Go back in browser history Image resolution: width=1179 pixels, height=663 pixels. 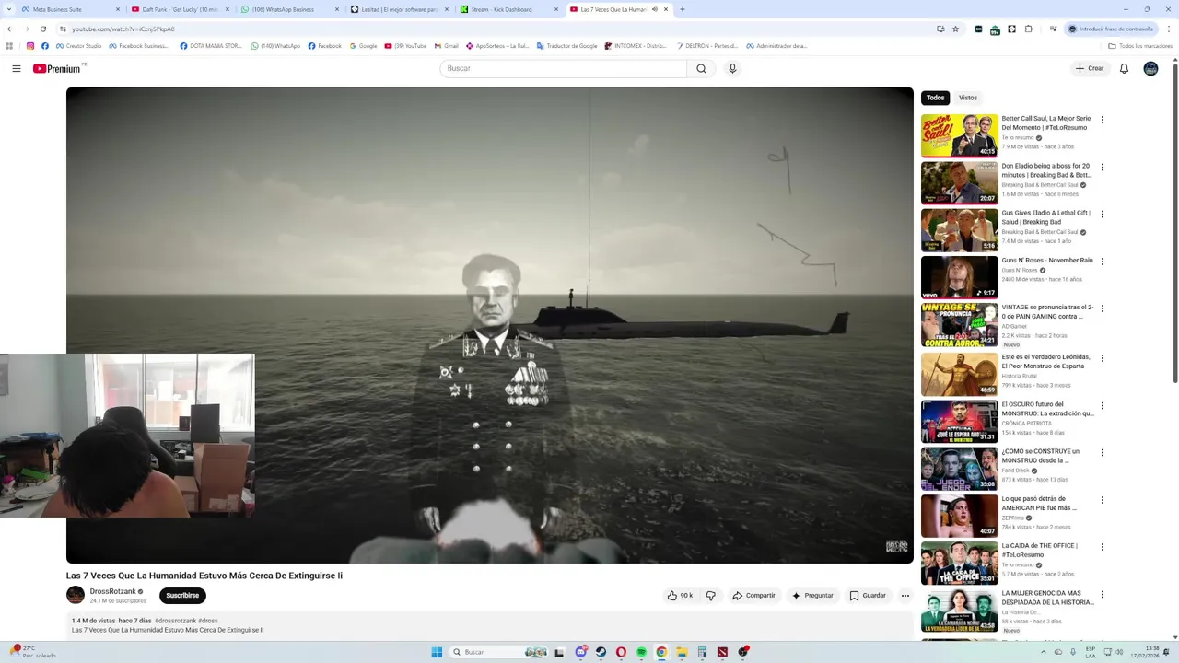click(x=9, y=29)
